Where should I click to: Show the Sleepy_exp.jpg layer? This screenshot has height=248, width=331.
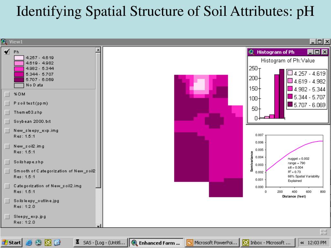pos(7,216)
